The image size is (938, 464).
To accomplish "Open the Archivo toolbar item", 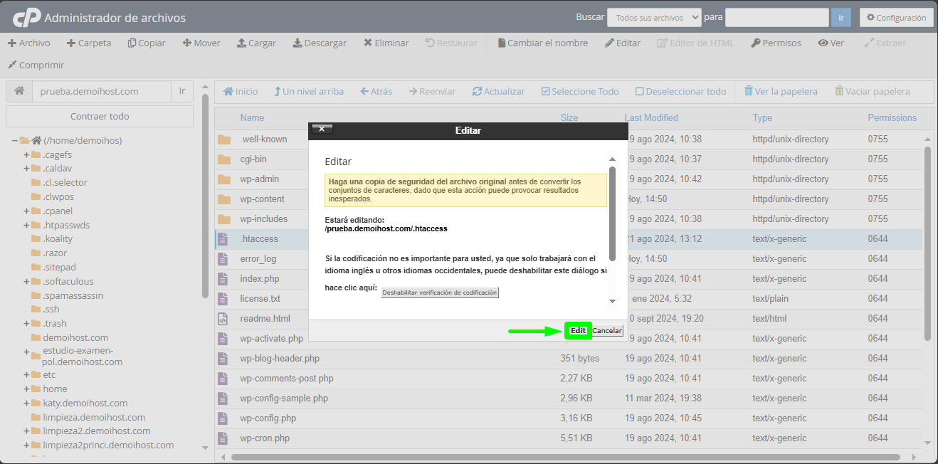I will click(x=28, y=43).
